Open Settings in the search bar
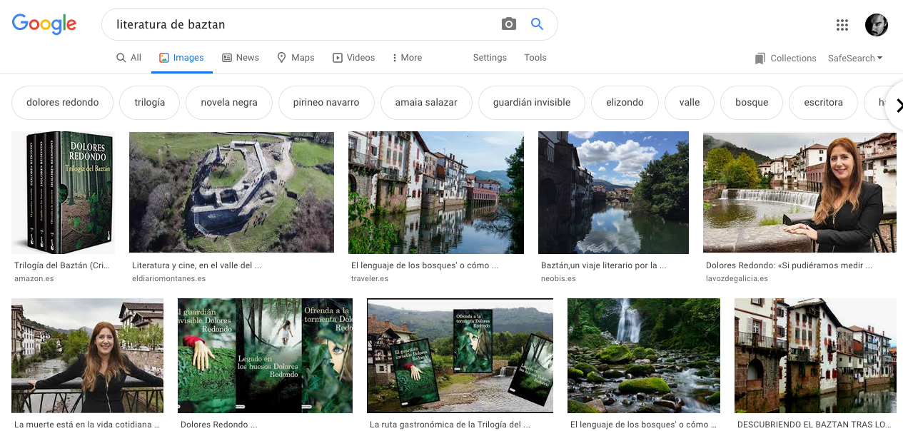Screen dimensions: 903x431 pos(490,58)
